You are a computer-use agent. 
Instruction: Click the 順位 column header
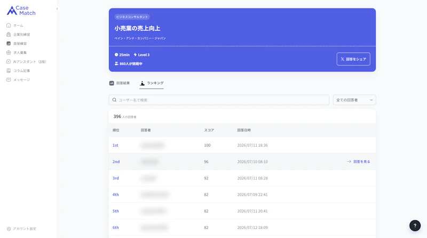(116, 130)
